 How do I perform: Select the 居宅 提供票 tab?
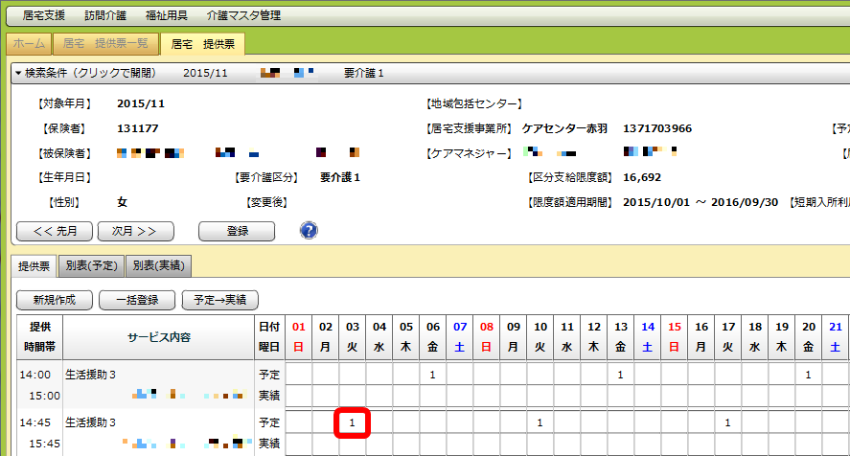(x=202, y=44)
